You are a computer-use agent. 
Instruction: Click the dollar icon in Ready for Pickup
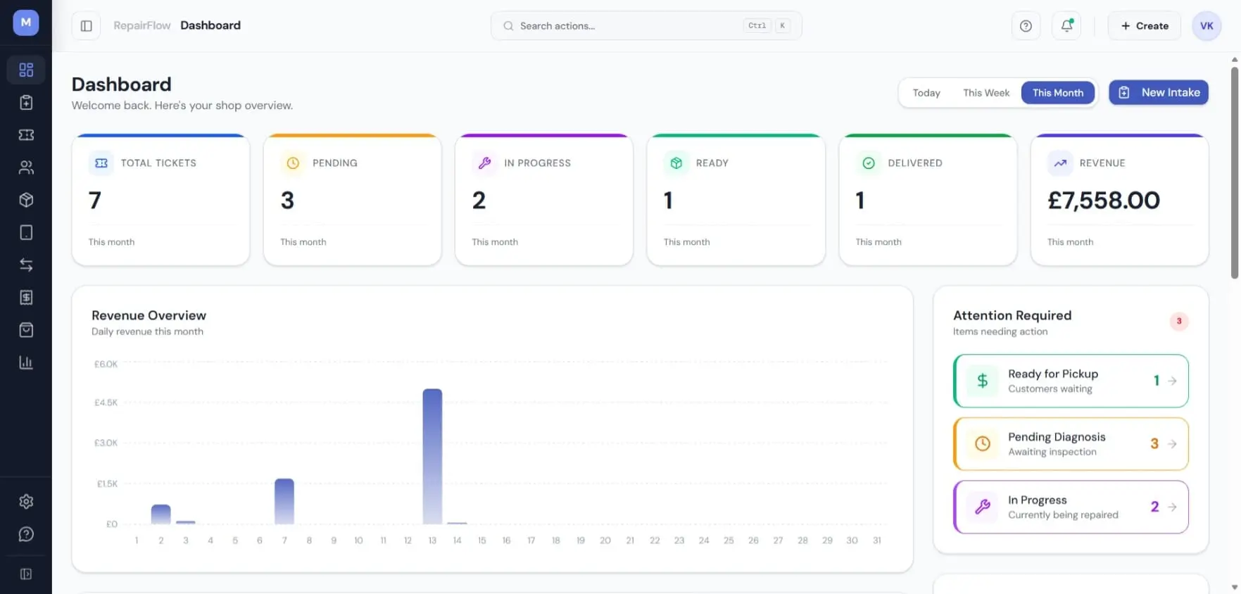coord(983,381)
